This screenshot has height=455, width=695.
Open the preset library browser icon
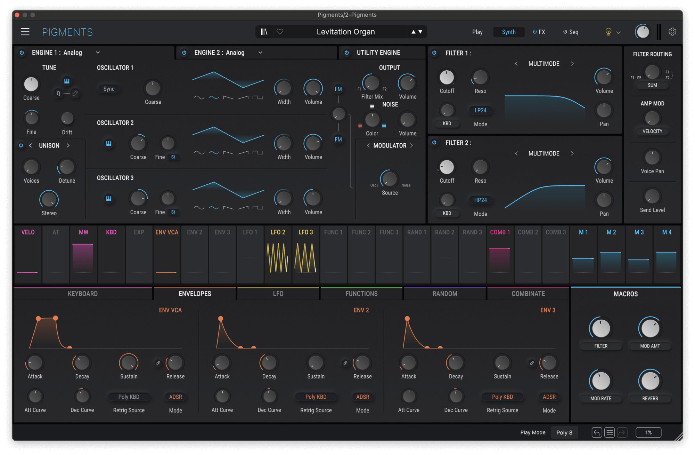coord(264,32)
